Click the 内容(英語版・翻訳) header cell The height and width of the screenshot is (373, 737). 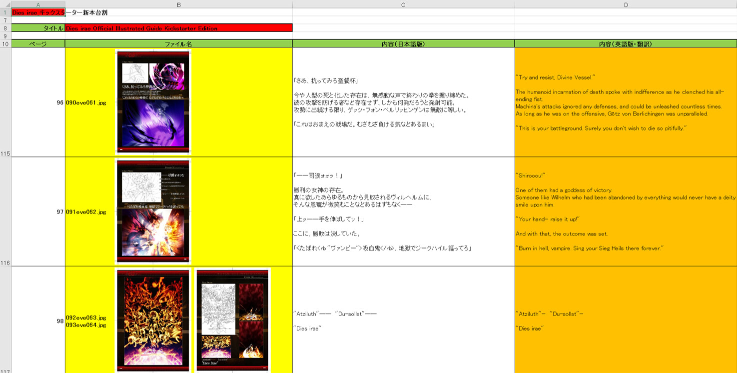click(x=626, y=44)
